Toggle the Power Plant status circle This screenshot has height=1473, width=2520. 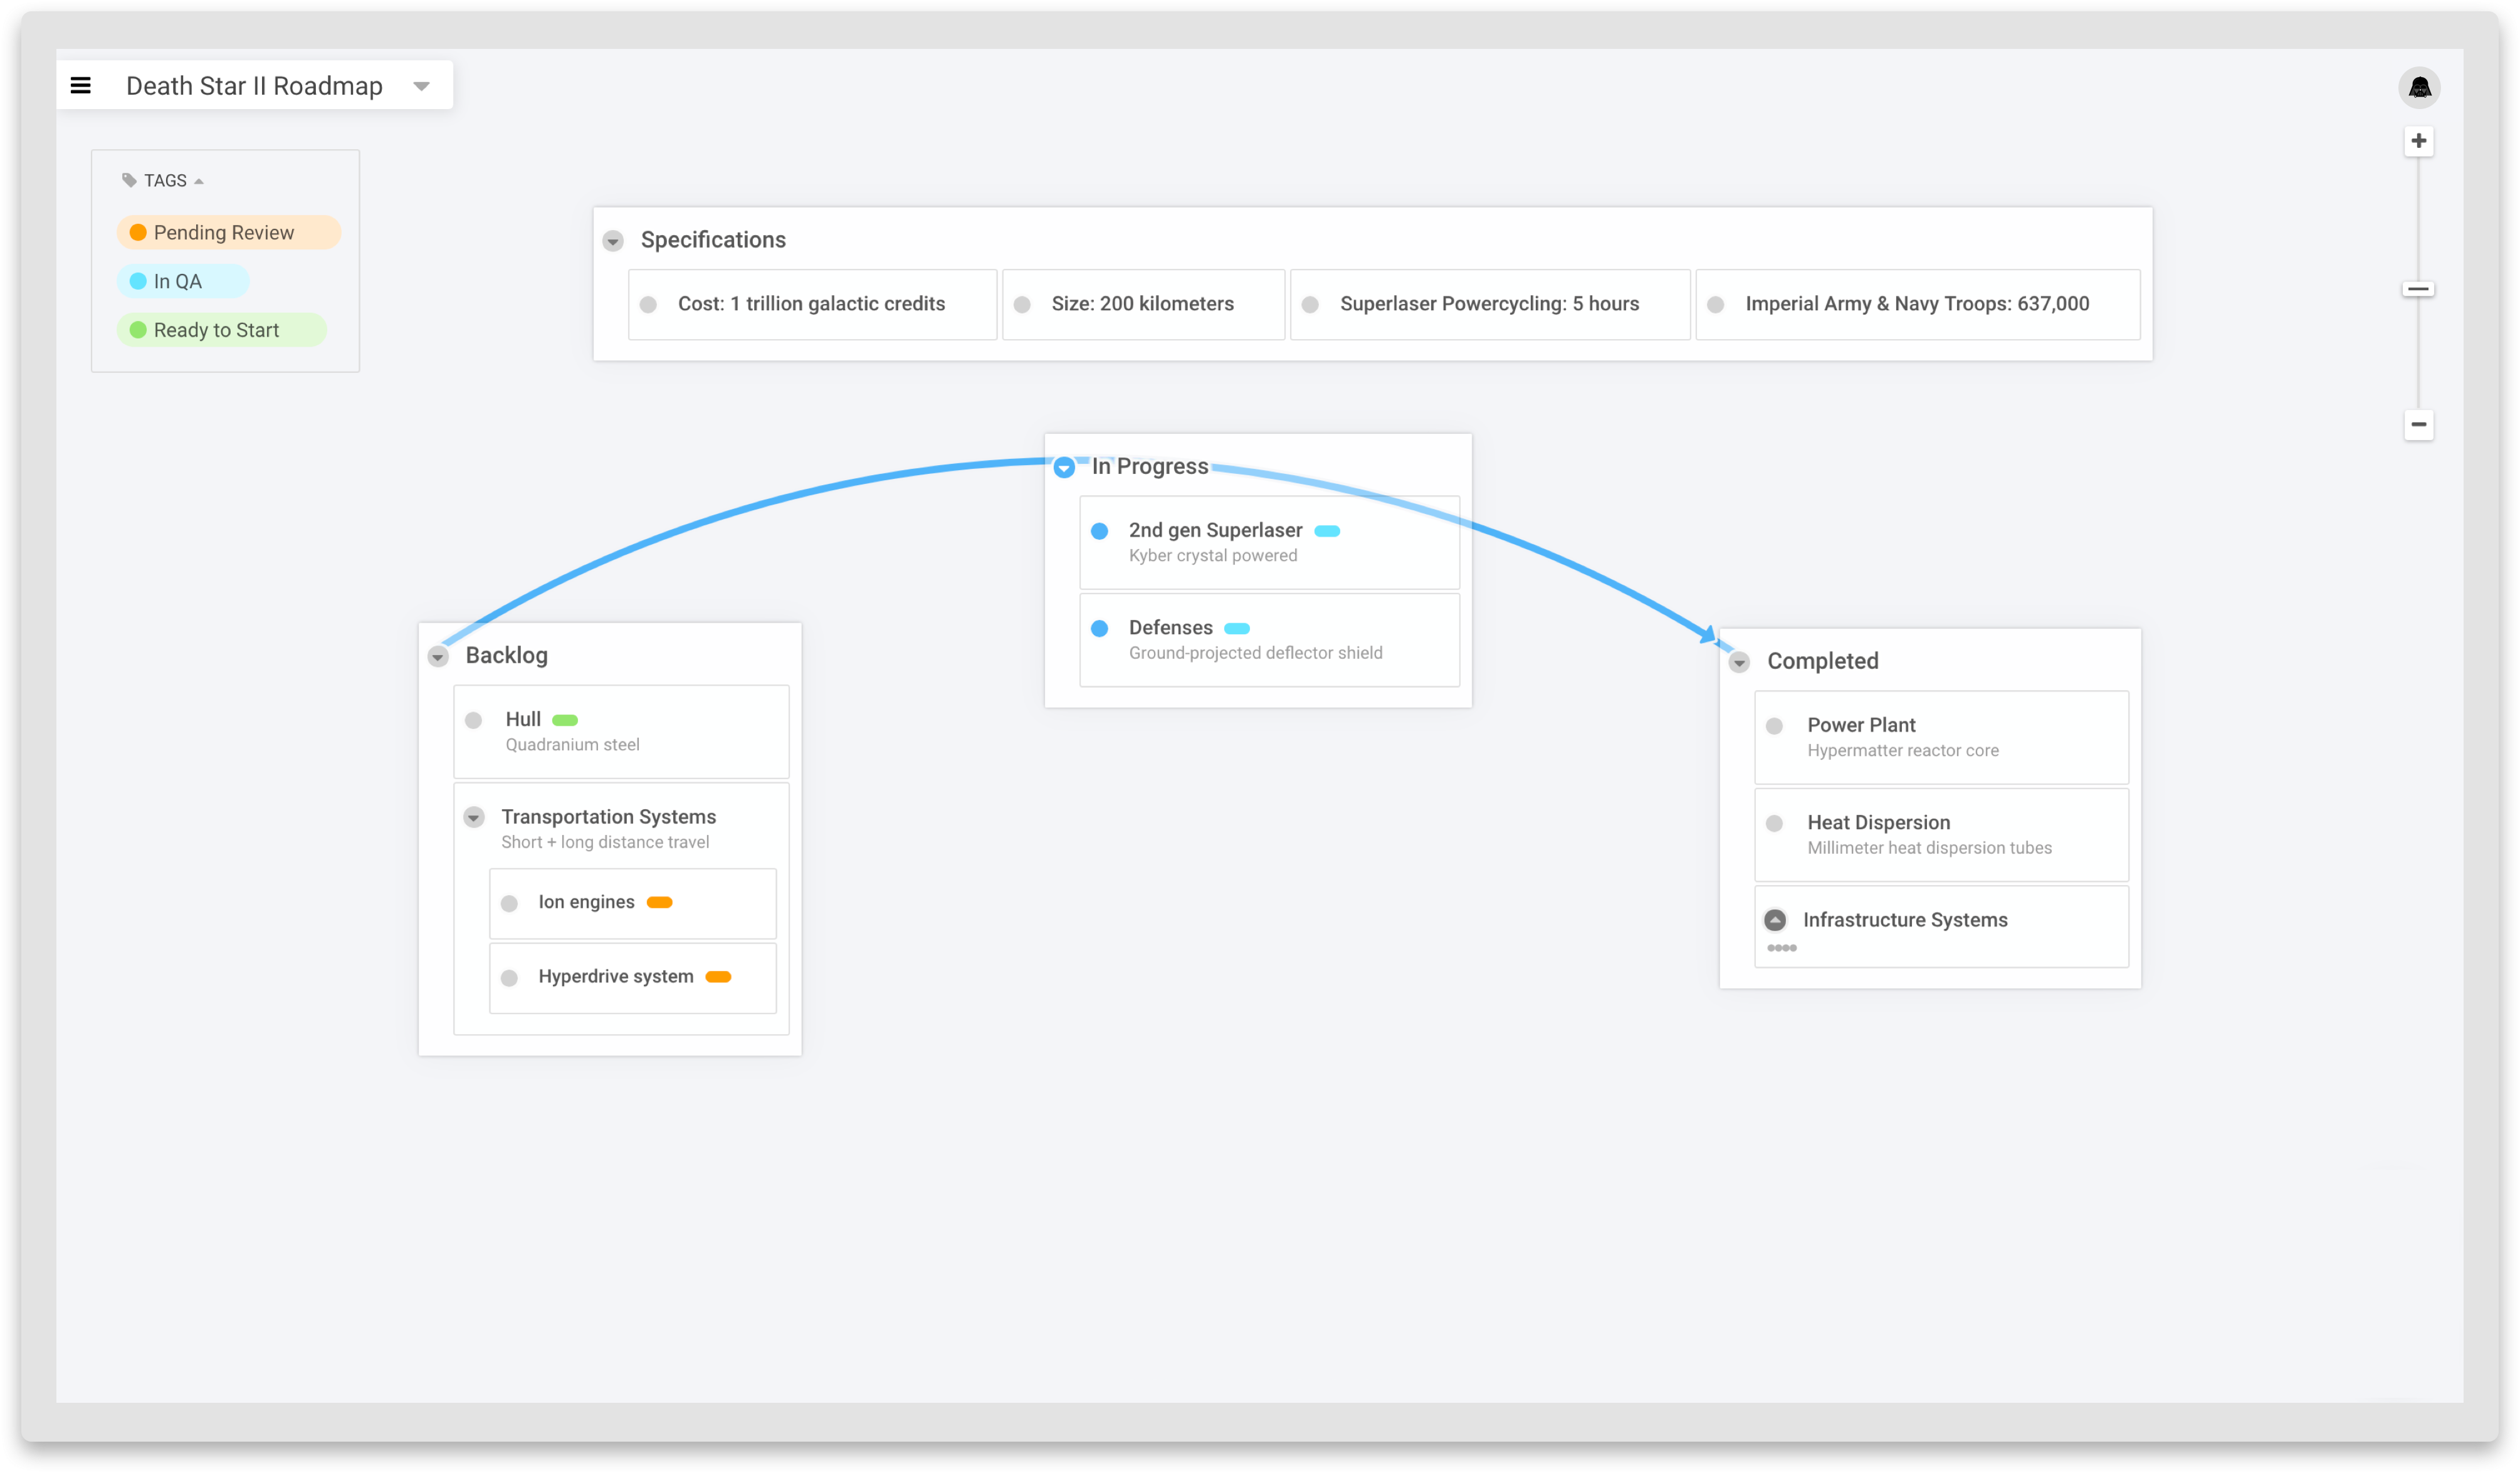coord(1774,726)
